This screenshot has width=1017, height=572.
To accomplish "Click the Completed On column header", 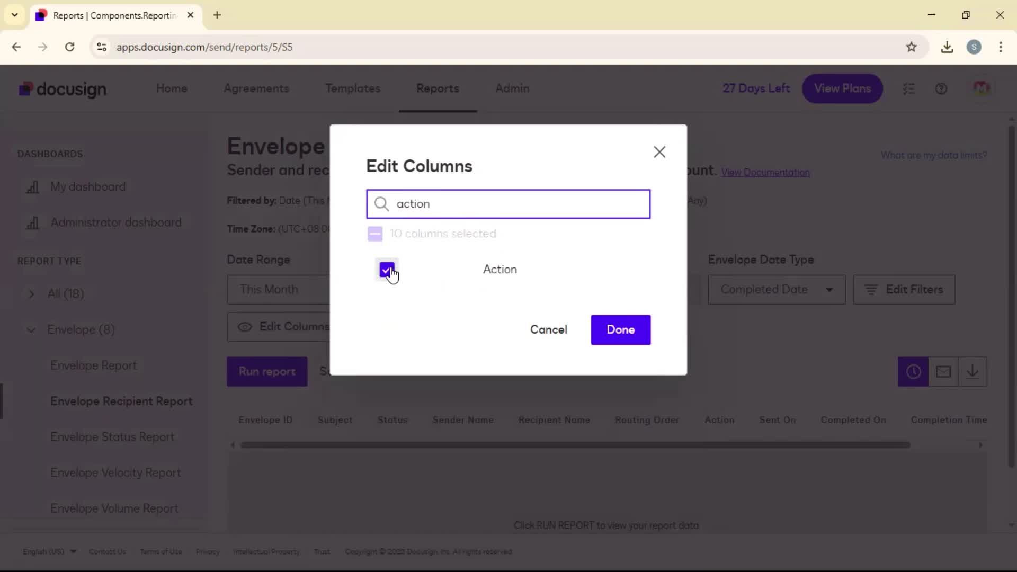I will pyautogui.click(x=853, y=420).
